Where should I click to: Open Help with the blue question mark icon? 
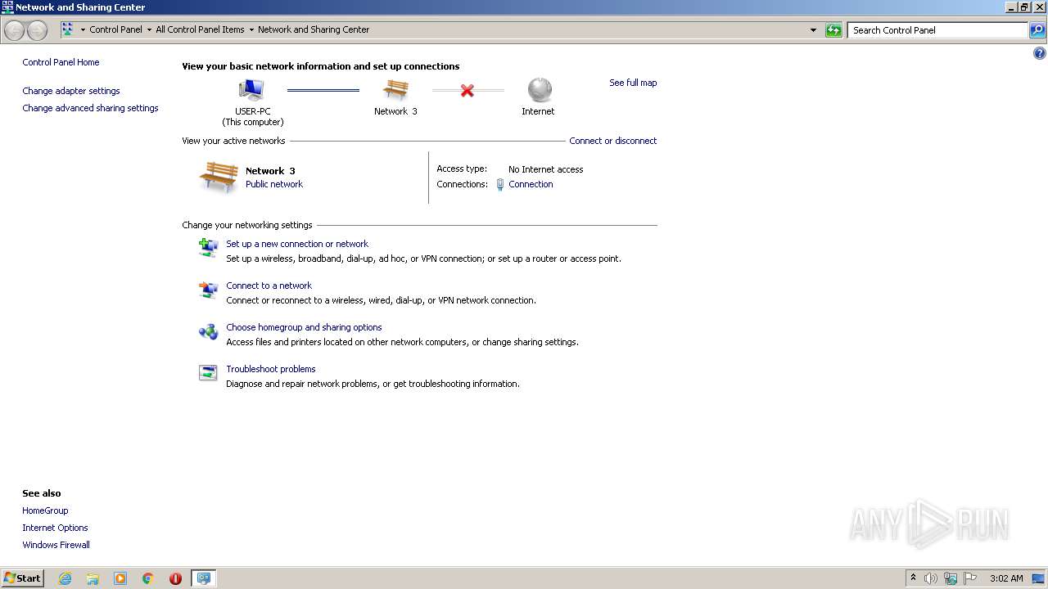coord(1040,54)
